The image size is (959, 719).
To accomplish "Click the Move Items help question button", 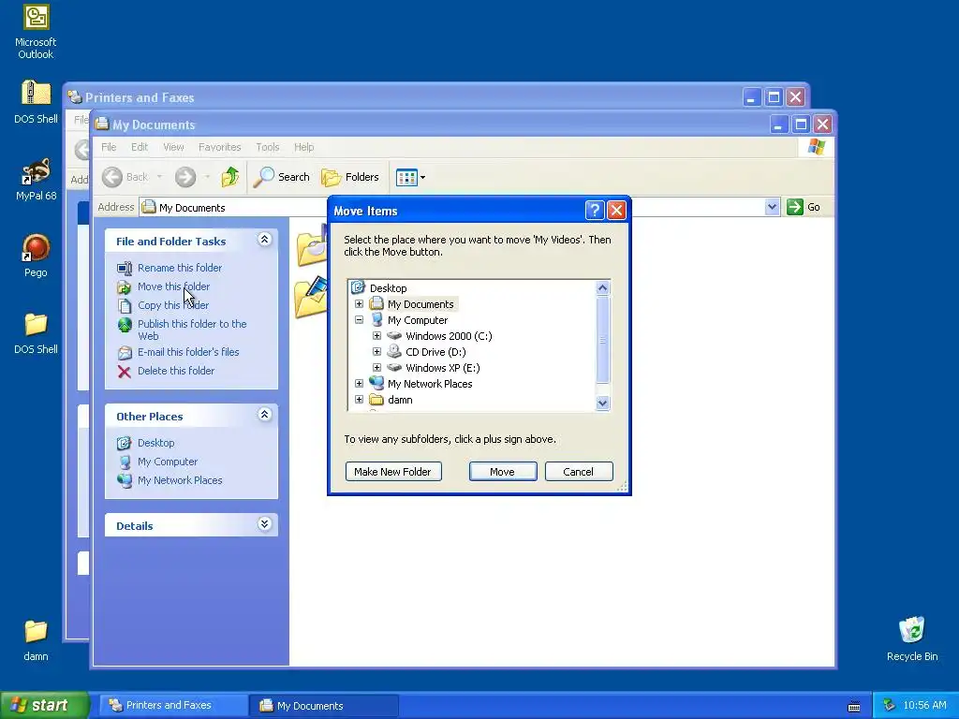I will pos(595,211).
